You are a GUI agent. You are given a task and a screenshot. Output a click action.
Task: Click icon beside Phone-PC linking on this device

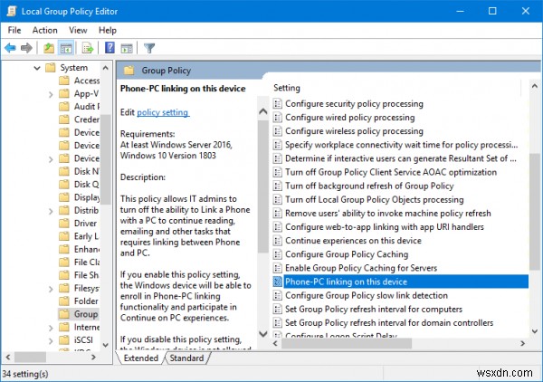[x=278, y=282]
